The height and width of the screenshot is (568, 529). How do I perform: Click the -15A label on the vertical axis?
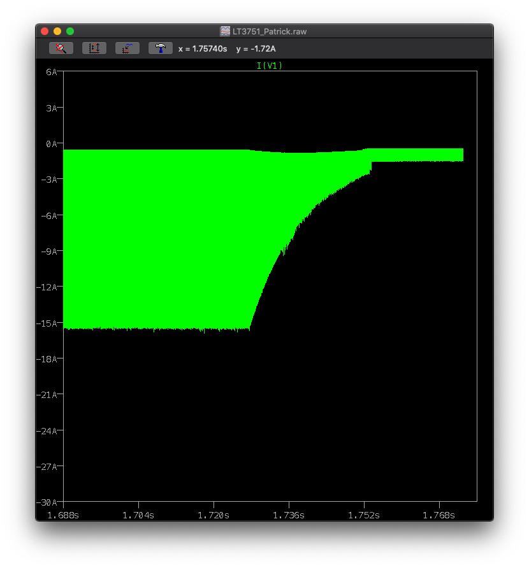(47, 323)
